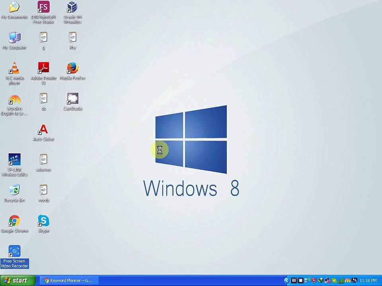Select the Google Chrome desktop shortcut
Viewport: 382px width, 286px height.
coord(14,224)
